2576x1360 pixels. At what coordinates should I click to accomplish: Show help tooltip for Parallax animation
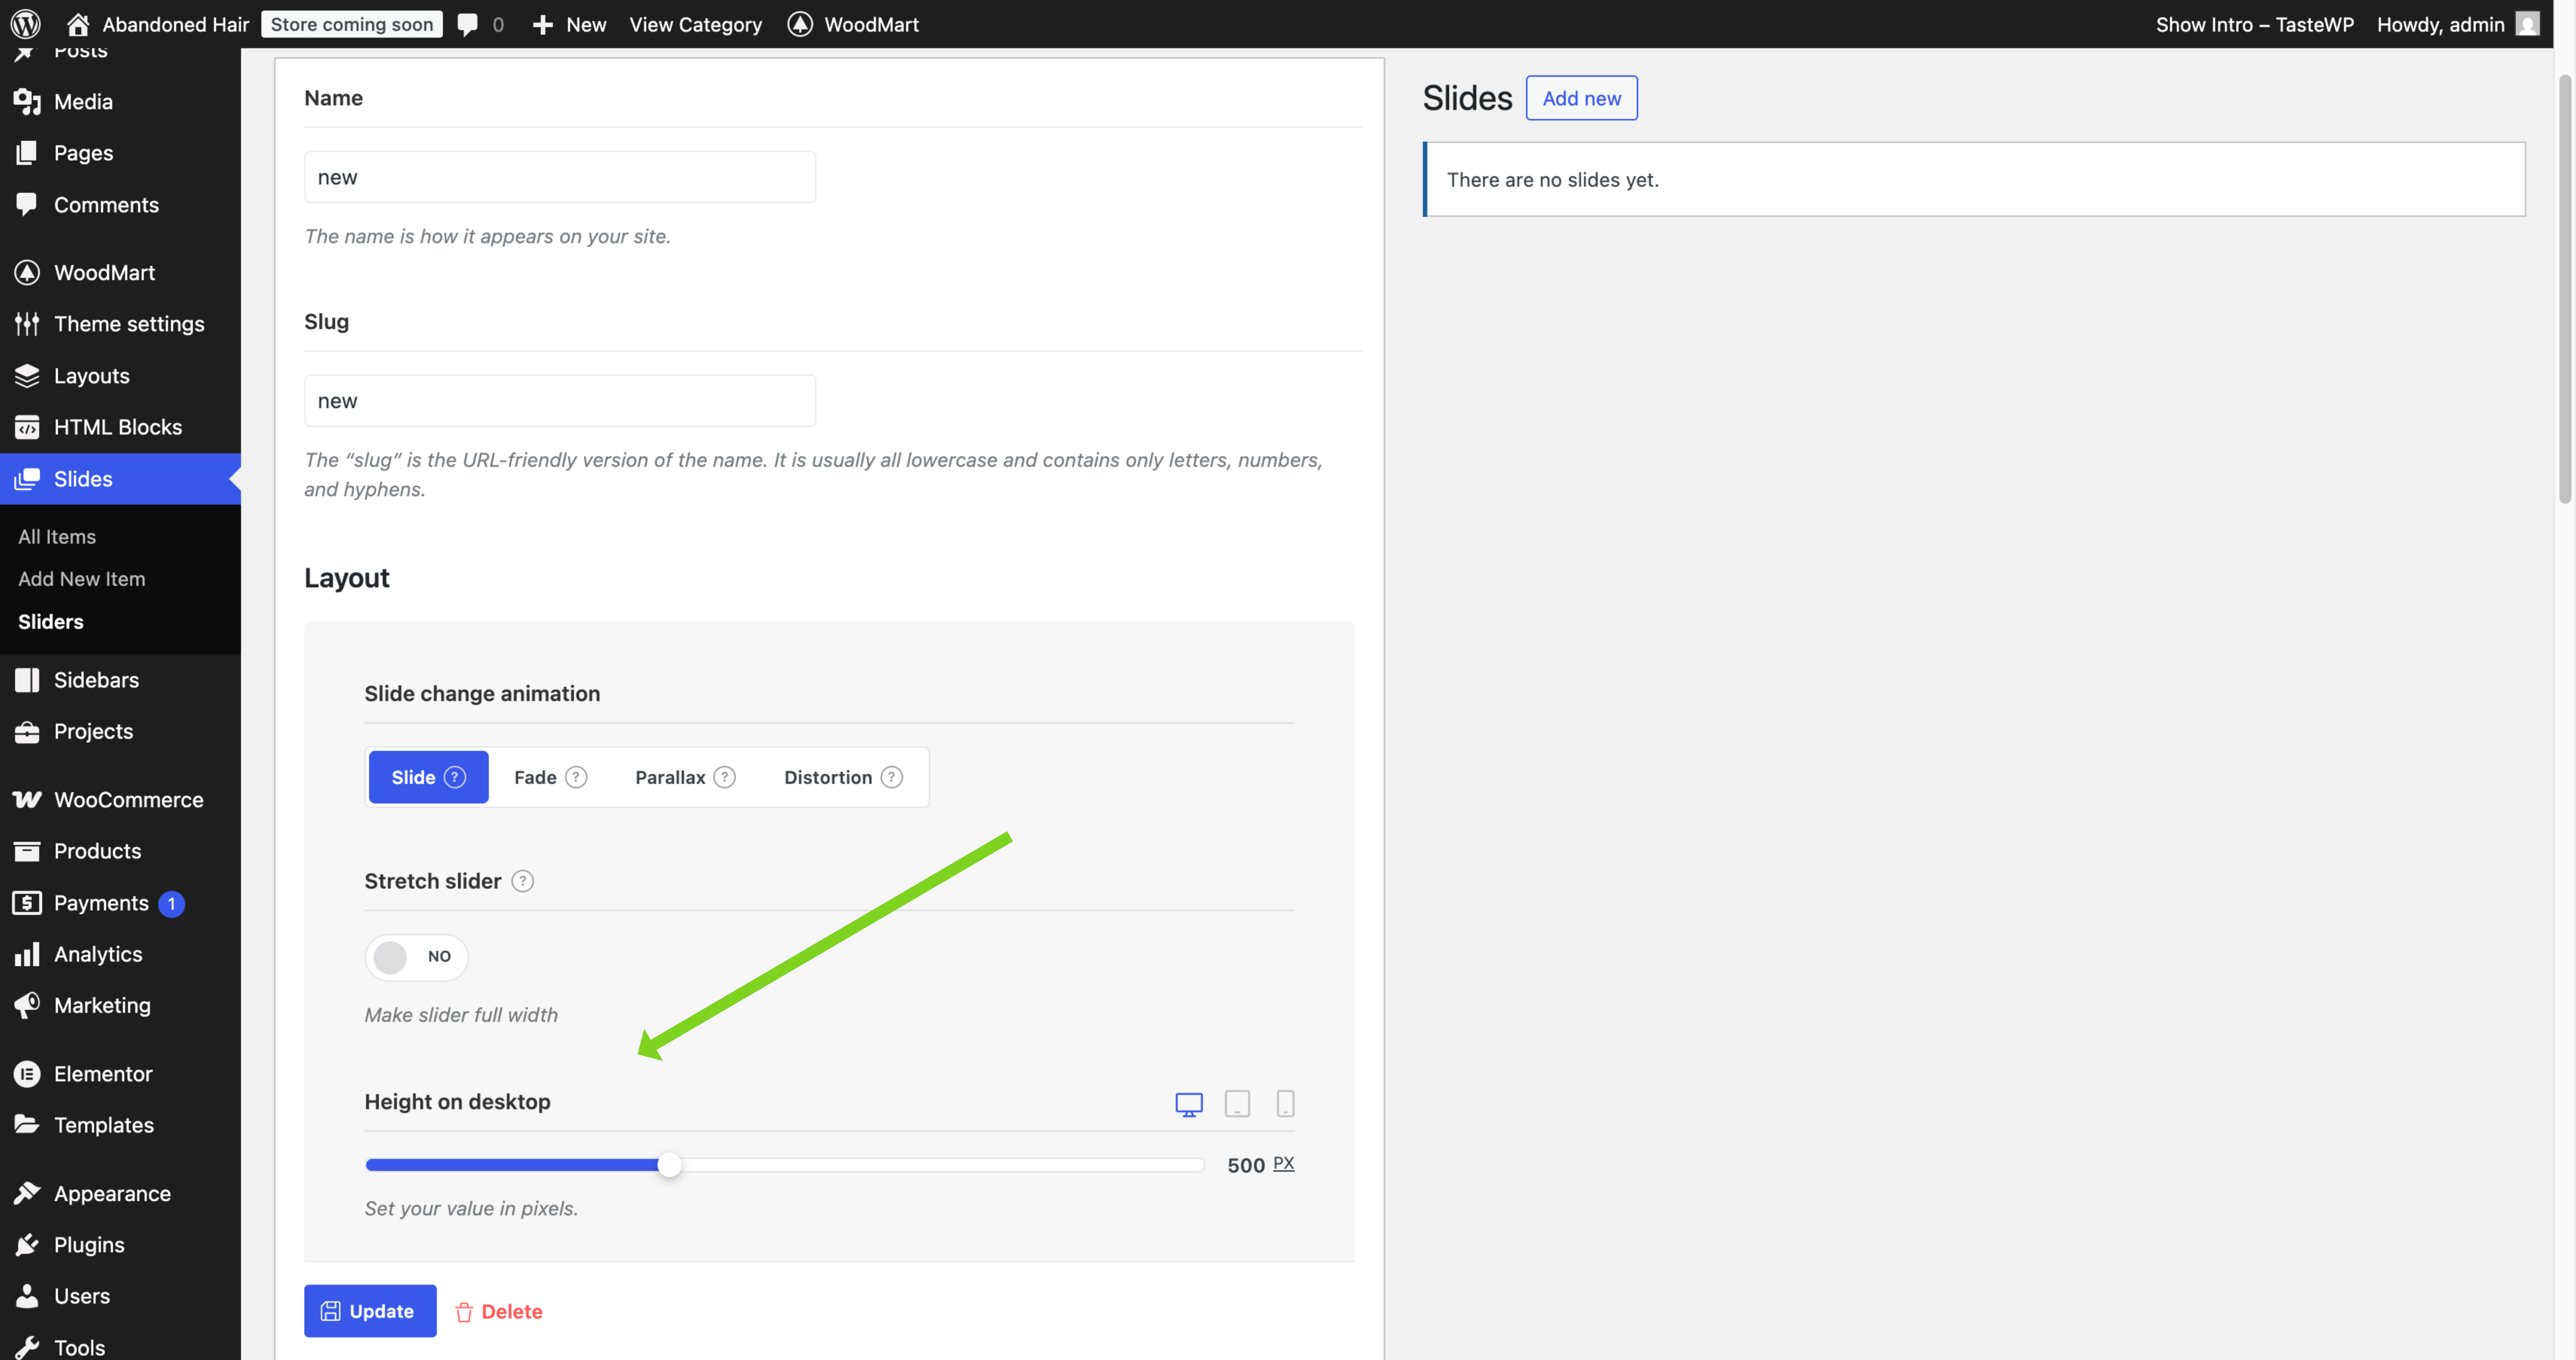pos(725,777)
